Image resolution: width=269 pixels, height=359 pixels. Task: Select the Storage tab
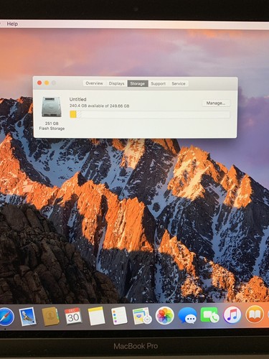pos(138,83)
